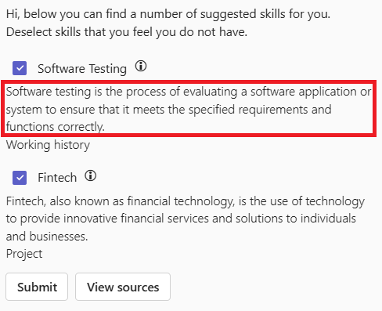
Task: Click the Deselect skills instruction line
Action: pos(127,32)
